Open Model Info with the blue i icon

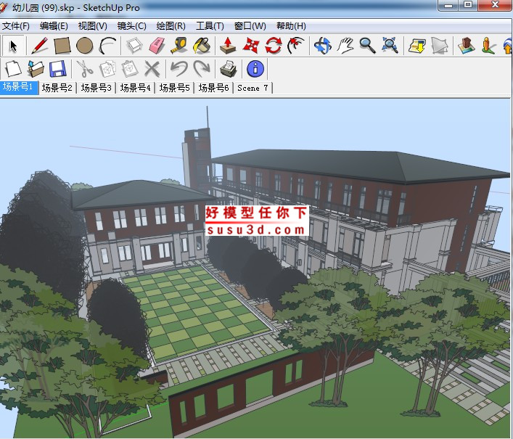click(x=255, y=69)
